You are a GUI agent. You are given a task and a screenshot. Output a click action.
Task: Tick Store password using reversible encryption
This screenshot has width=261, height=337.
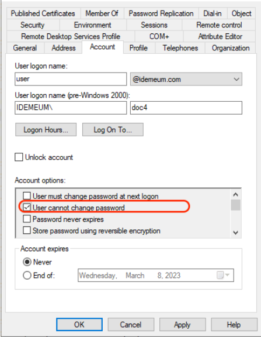coord(27,231)
